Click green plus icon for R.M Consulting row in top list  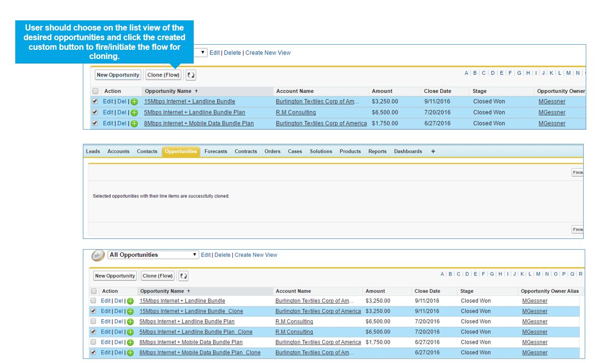134,113
